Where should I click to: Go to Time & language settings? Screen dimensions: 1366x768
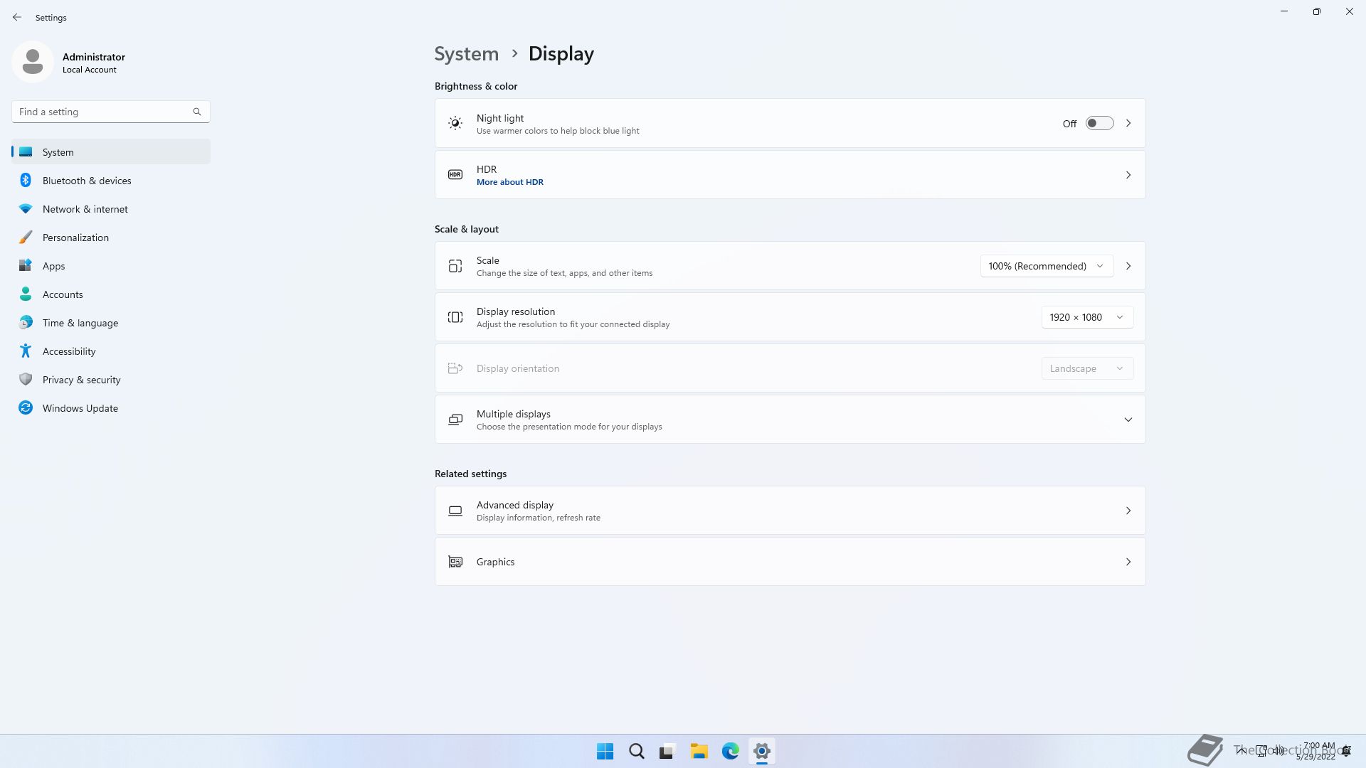coord(80,323)
